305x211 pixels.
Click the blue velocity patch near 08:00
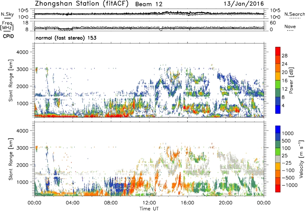tap(116, 187)
